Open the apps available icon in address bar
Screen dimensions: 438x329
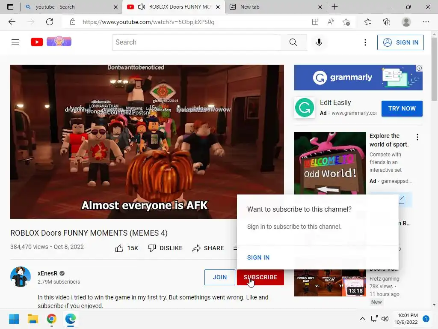pos(315,22)
